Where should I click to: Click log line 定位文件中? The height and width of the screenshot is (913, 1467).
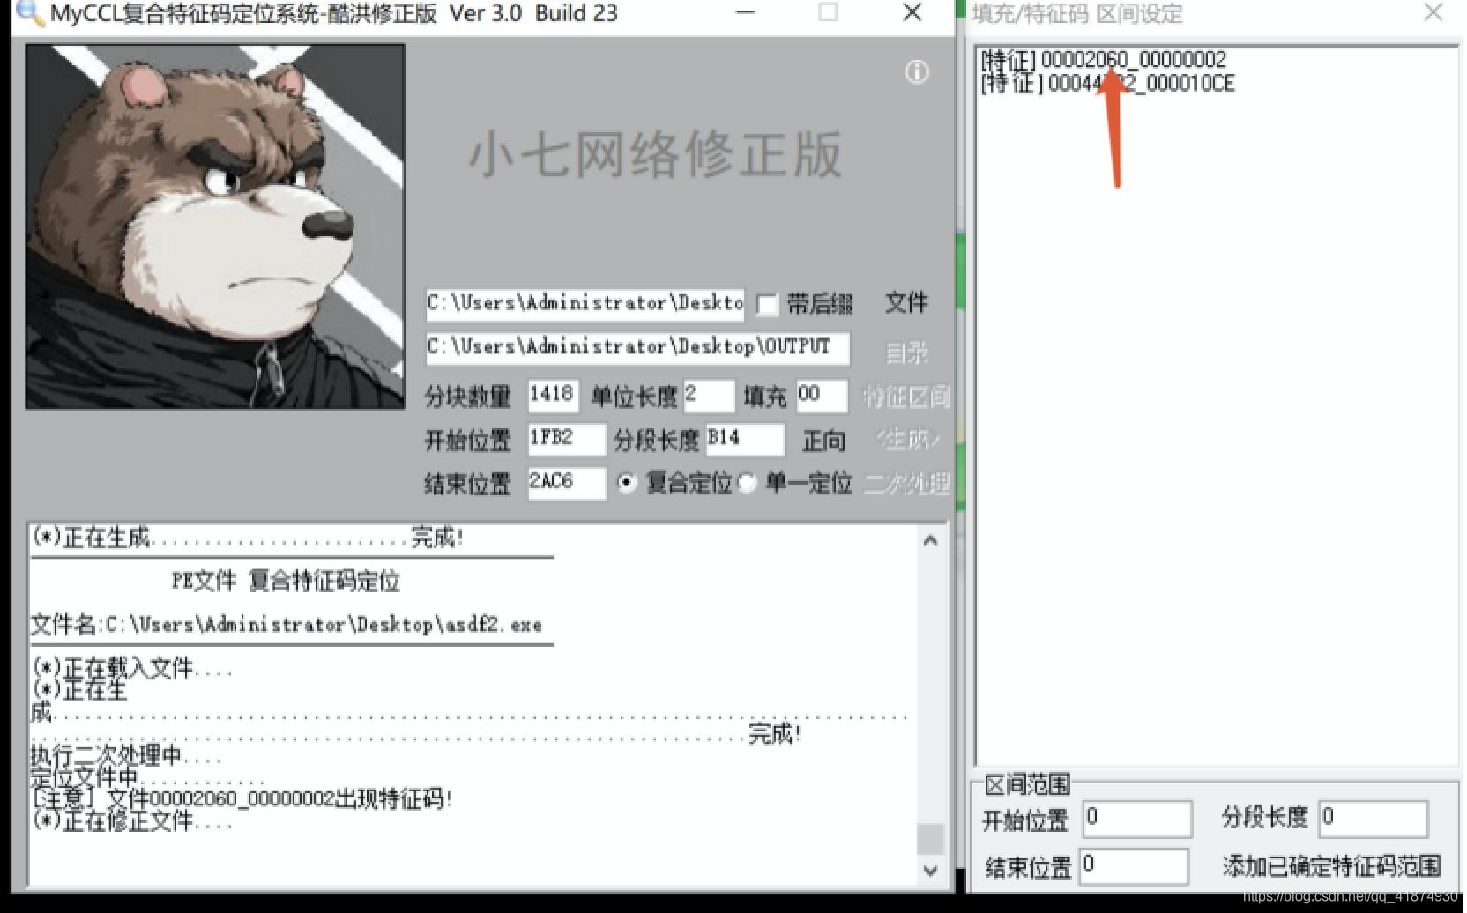[148, 778]
